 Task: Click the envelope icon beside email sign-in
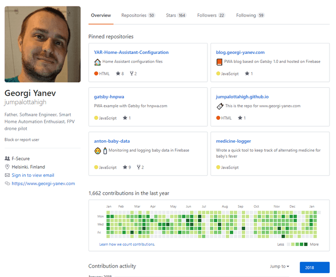7,175
